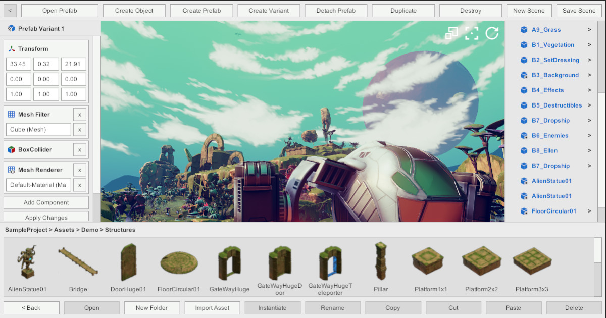Click the focus frame icon in the viewport
The width and height of the screenshot is (606, 318).
(x=472, y=33)
